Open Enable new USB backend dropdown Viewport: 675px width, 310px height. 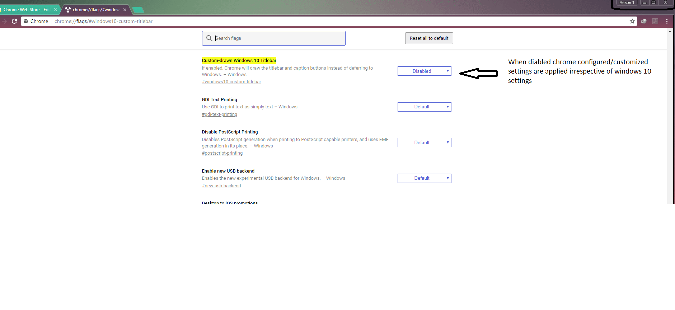[x=424, y=178]
